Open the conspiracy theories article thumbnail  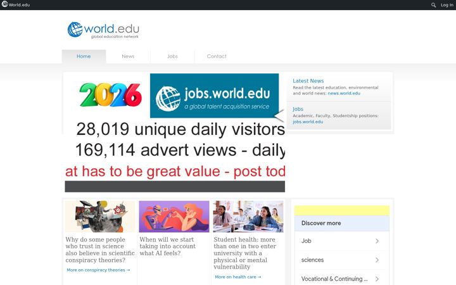pyautogui.click(x=100, y=217)
